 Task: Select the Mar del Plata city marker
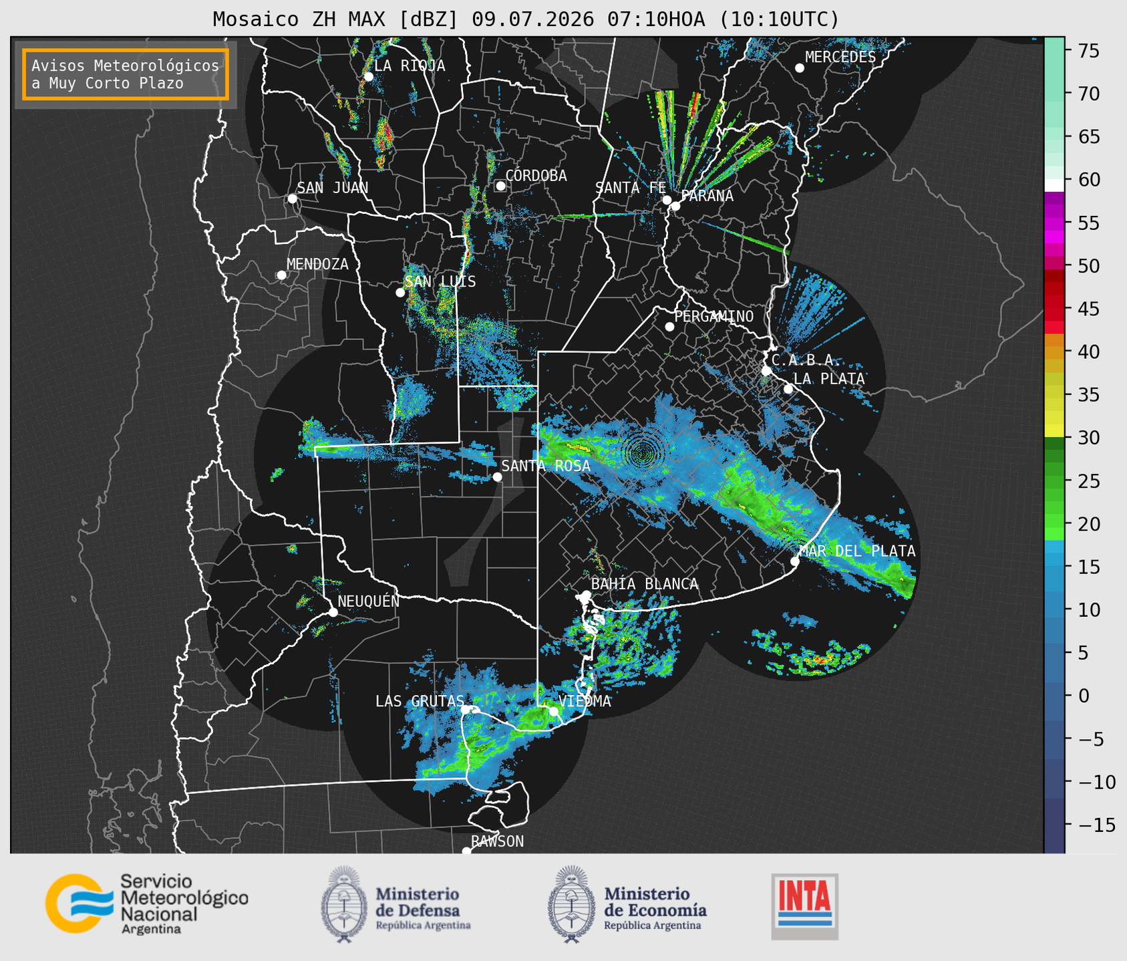(x=794, y=561)
